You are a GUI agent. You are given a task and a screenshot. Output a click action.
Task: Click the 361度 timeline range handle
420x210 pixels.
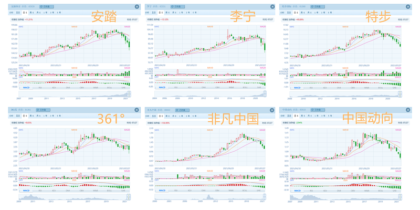coord(129,197)
